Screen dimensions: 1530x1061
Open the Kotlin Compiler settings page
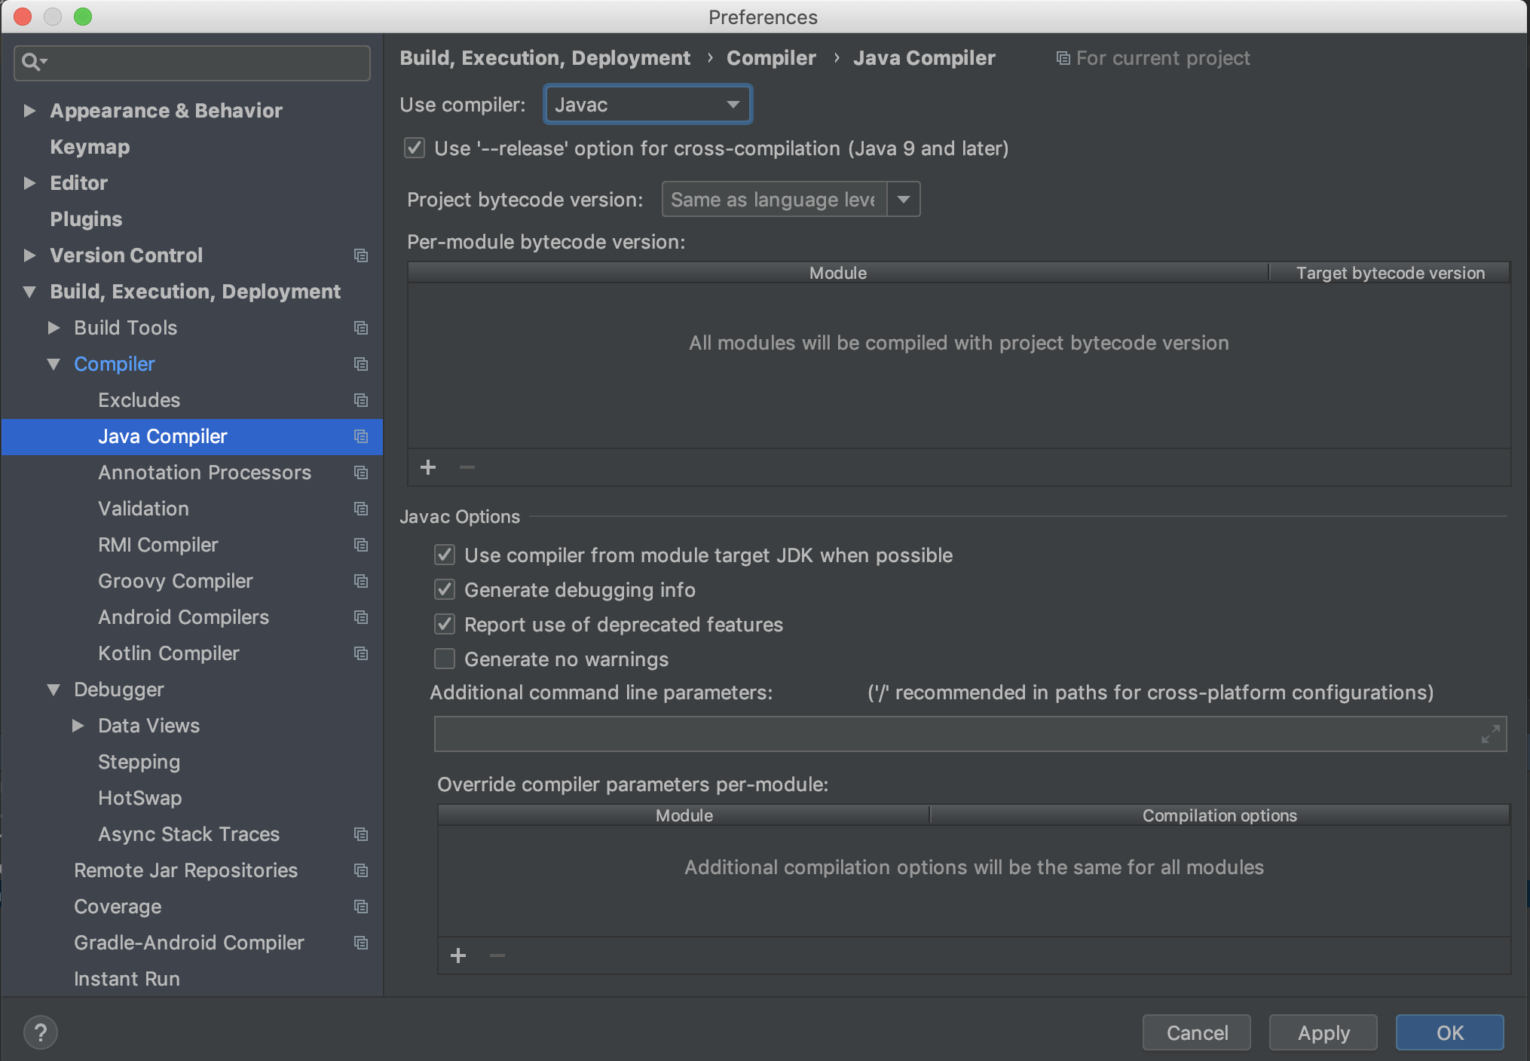click(168, 653)
